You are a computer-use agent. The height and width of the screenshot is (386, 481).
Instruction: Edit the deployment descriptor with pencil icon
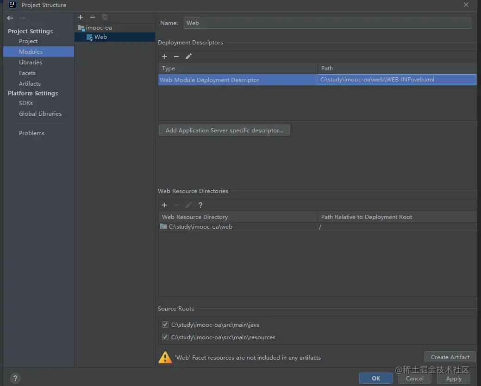click(188, 56)
